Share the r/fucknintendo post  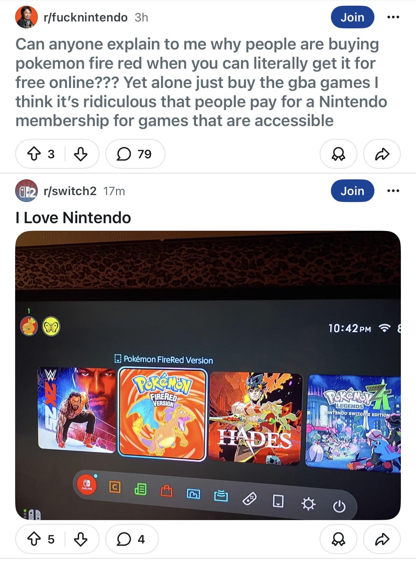[382, 154]
